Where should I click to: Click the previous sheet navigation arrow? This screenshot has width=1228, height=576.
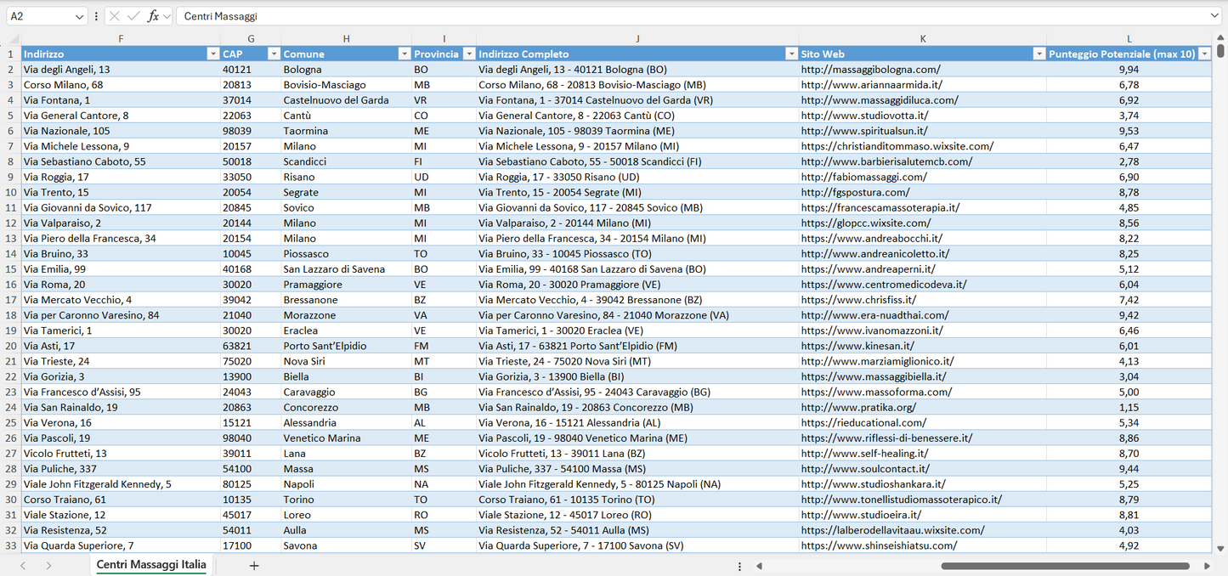pos(23,566)
